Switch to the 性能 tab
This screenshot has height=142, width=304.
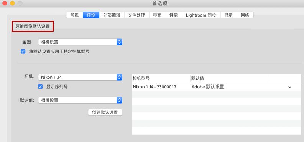[174, 15]
